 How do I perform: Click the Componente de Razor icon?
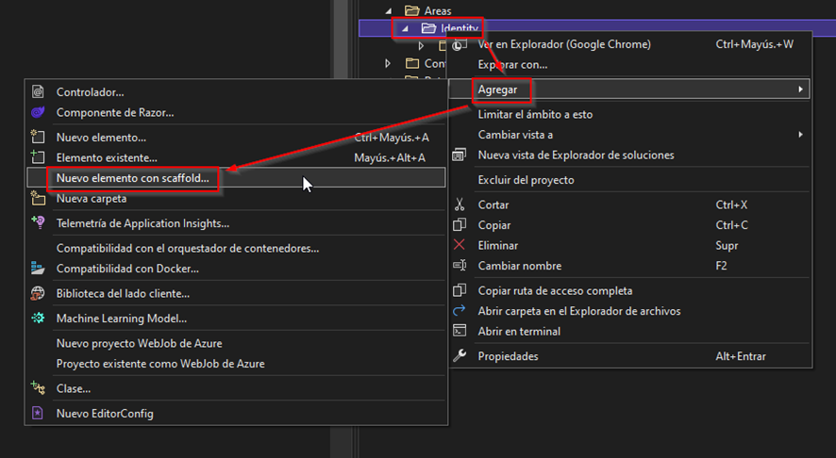[x=38, y=112]
